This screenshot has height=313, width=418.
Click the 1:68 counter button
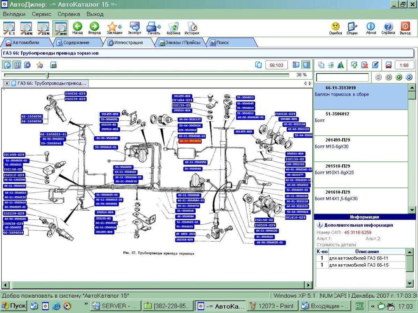(404, 65)
